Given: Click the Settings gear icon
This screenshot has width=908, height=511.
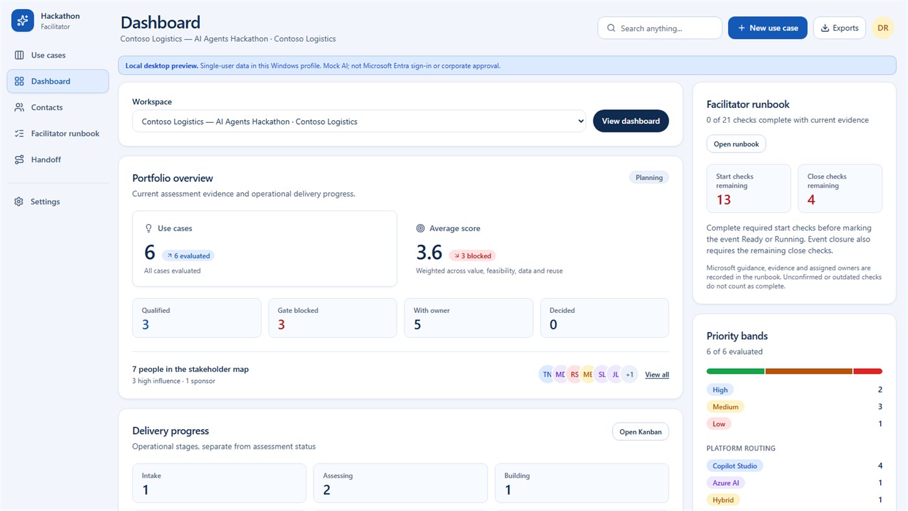Looking at the screenshot, I should [19, 201].
